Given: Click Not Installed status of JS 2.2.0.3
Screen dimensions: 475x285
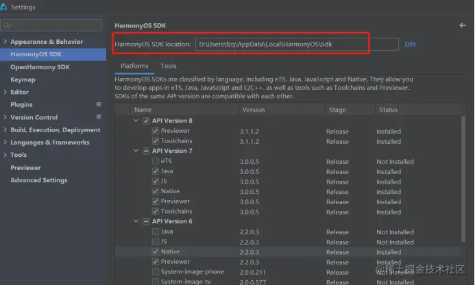Looking at the screenshot, I should click(x=395, y=242).
